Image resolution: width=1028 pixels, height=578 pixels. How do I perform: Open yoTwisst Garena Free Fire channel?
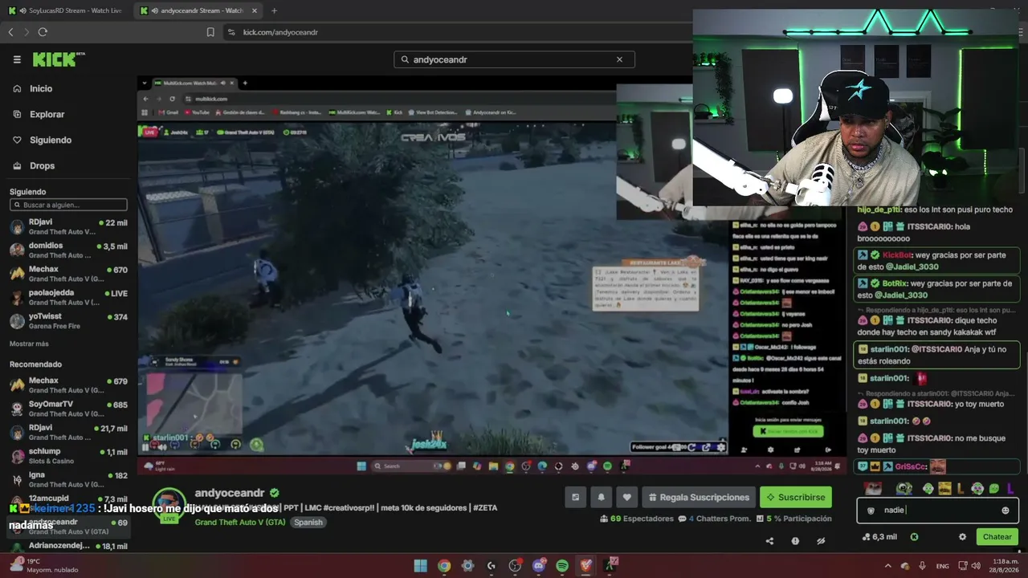[x=68, y=321]
